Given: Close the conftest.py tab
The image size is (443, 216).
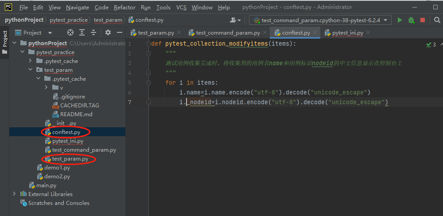Looking at the screenshot, I should [x=315, y=33].
